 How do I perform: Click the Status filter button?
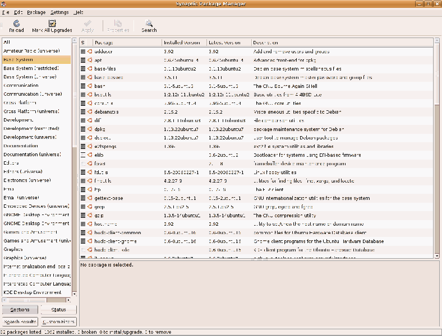[59, 310]
